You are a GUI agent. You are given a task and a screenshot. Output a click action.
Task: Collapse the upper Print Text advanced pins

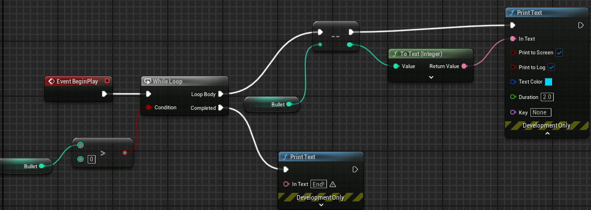[547, 133]
